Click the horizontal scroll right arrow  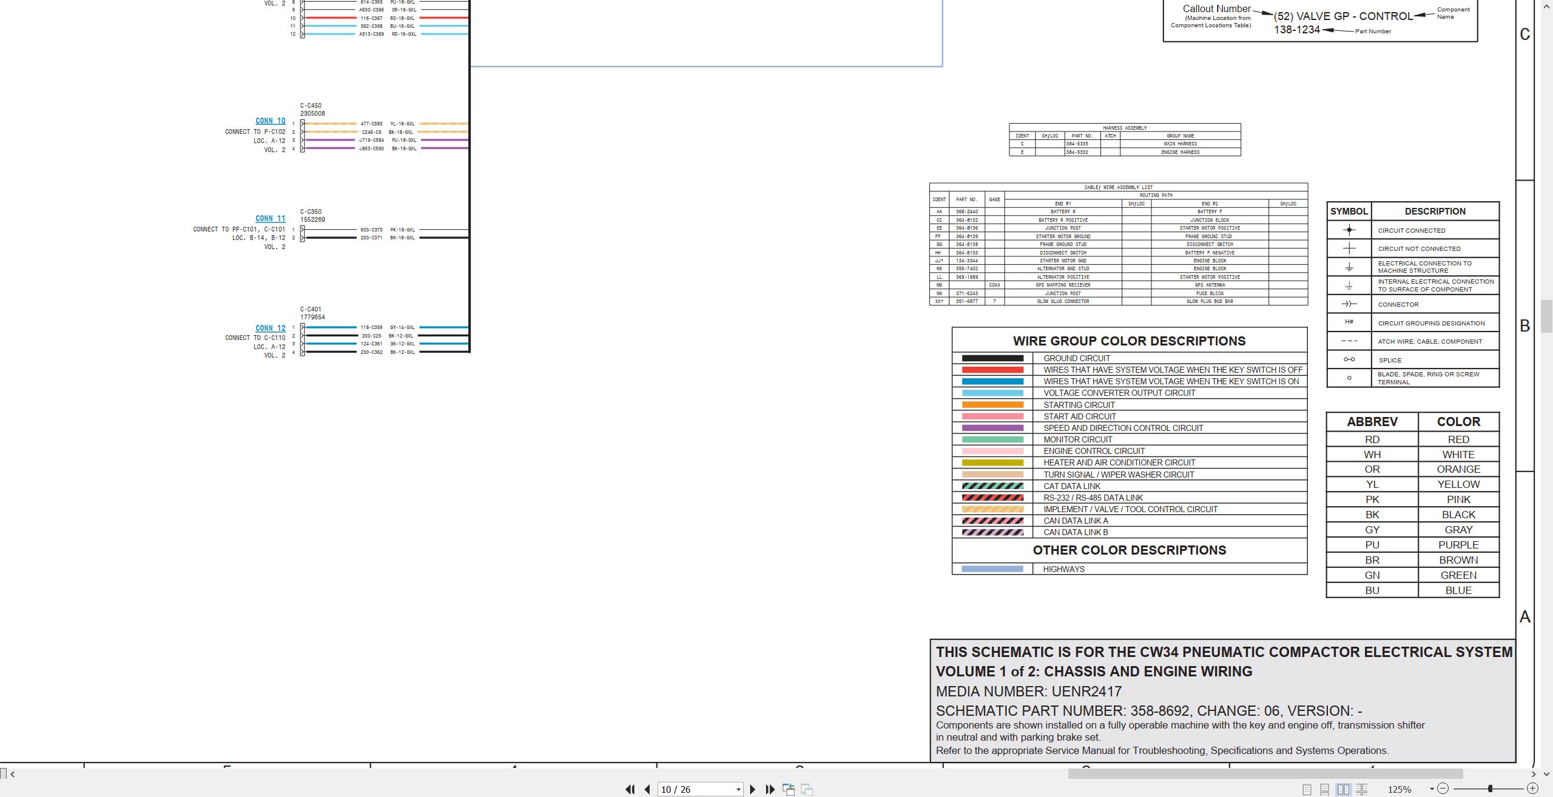(1534, 774)
